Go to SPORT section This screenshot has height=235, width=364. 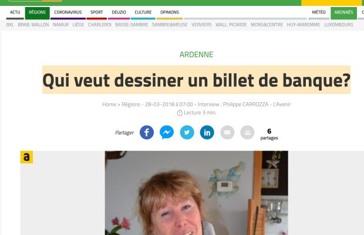tap(96, 12)
